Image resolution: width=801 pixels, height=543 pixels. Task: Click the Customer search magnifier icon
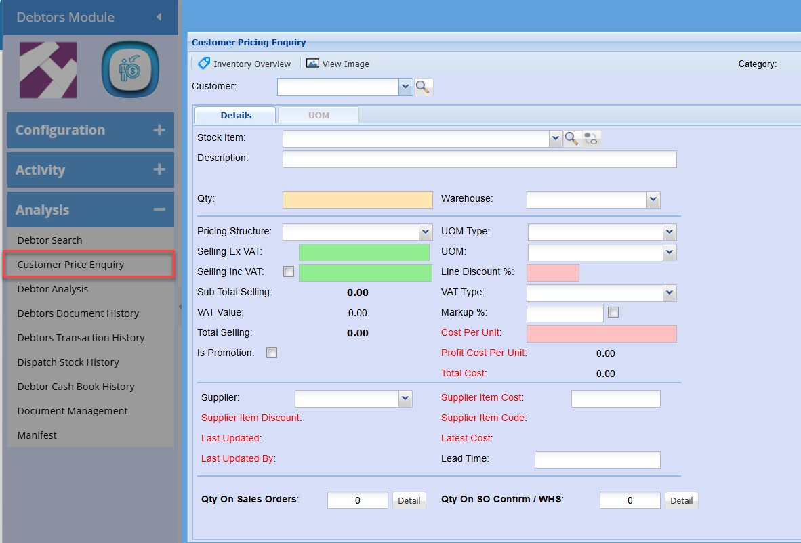click(x=423, y=87)
